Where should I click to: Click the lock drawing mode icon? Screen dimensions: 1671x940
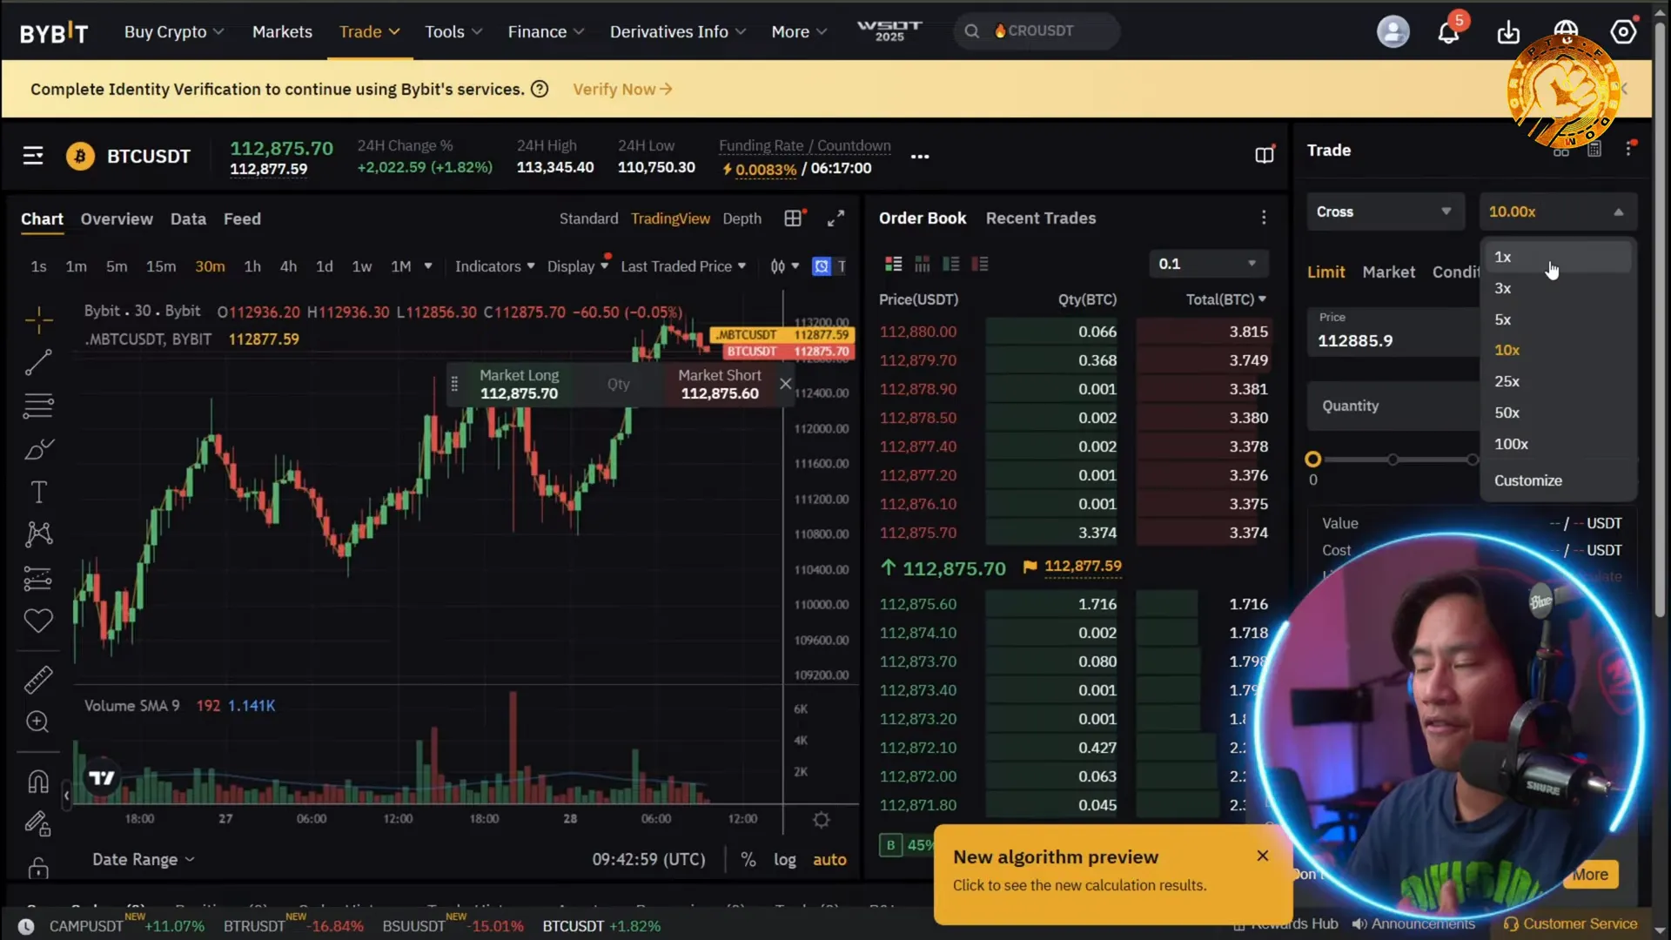pyautogui.click(x=38, y=823)
